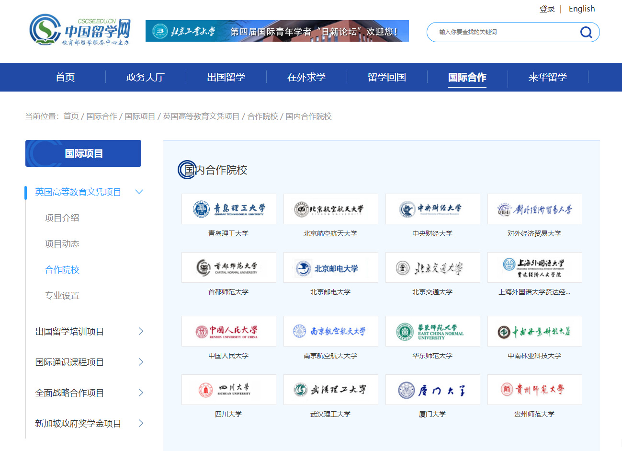Viewport: 622px width, 451px height.
Task: Collapse the 英国高等教育文凭项目 section
Action: [139, 192]
